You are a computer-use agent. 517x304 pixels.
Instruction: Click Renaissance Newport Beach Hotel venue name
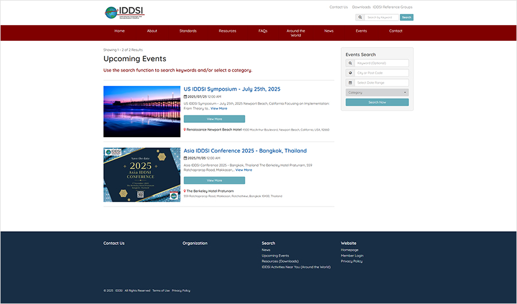214,130
